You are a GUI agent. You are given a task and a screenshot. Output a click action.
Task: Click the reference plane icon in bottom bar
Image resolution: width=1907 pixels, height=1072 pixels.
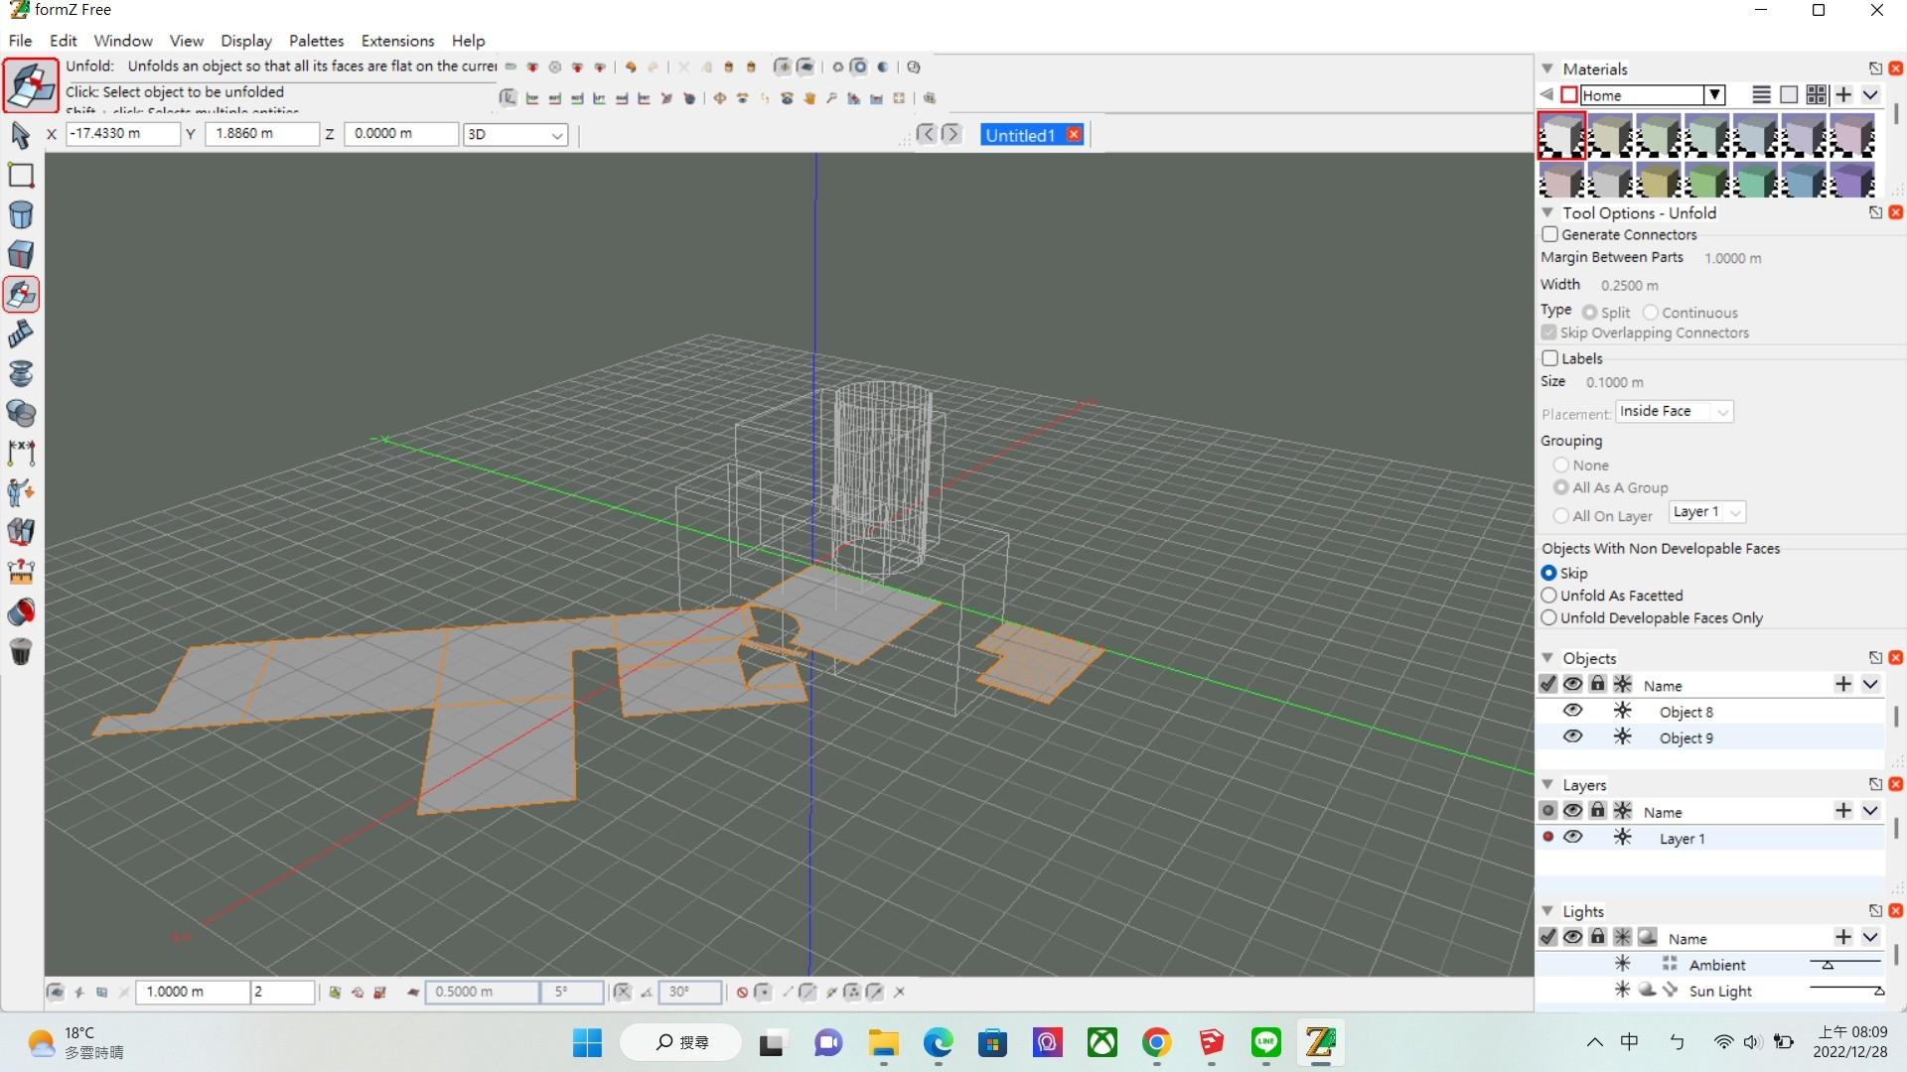click(x=56, y=992)
